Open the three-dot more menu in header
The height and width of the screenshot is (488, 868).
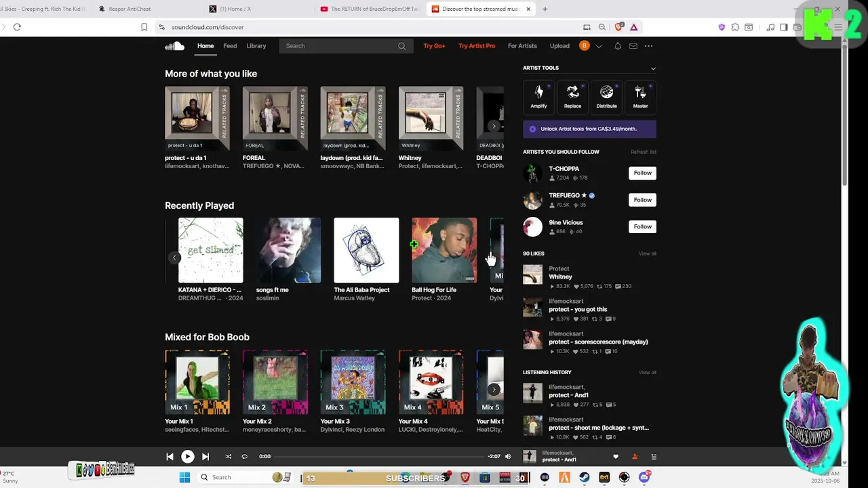(649, 46)
